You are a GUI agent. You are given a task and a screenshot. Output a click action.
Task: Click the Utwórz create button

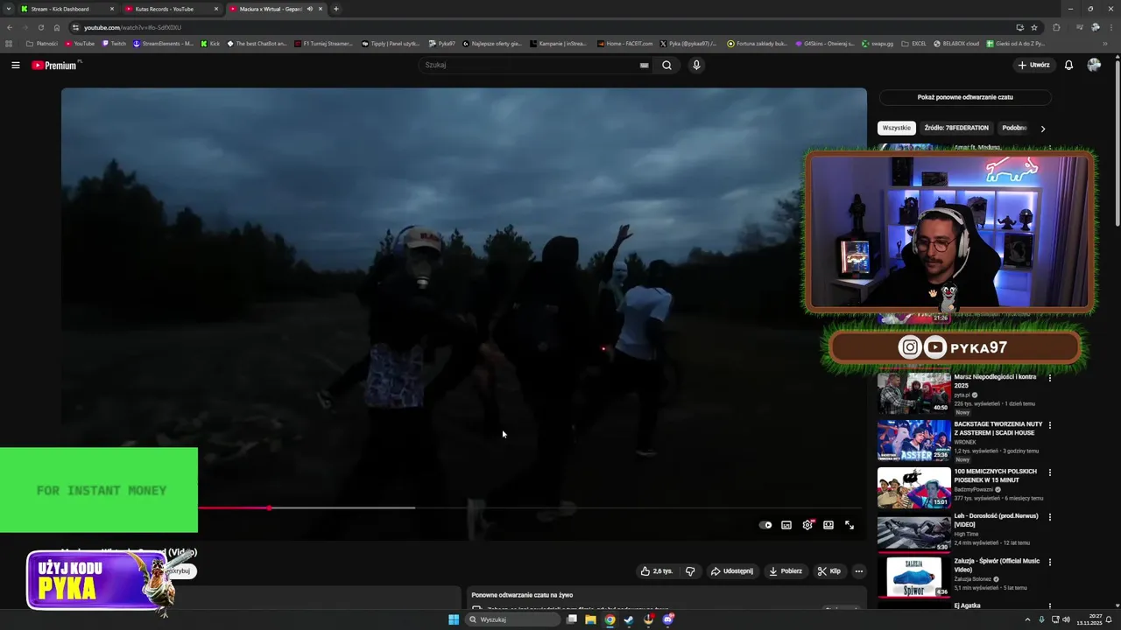tap(1033, 65)
